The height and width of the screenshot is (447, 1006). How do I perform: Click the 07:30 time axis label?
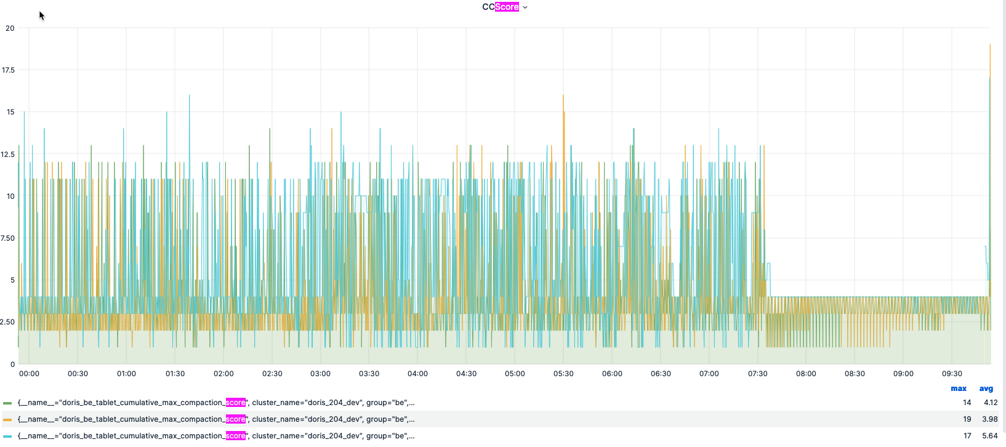tap(757, 374)
